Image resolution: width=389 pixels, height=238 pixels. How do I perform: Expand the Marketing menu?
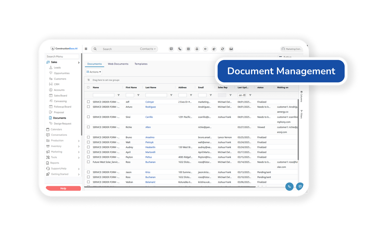(63, 152)
